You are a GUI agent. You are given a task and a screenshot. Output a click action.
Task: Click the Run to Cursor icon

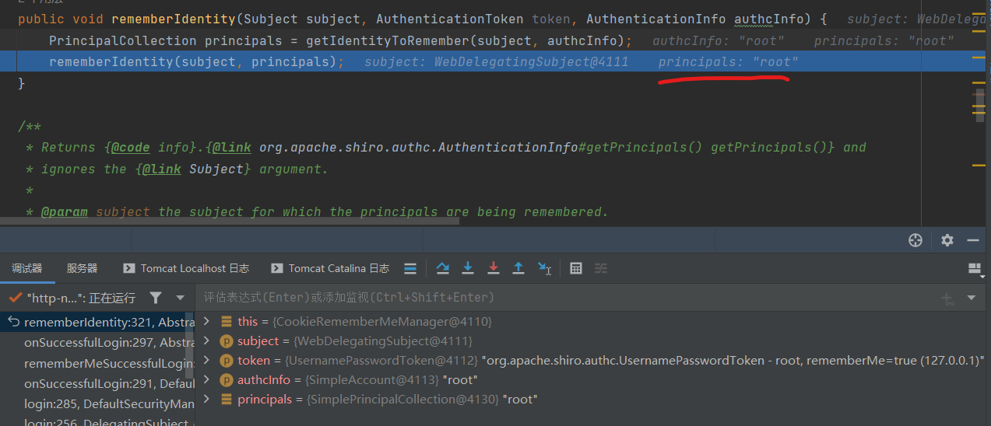544,268
